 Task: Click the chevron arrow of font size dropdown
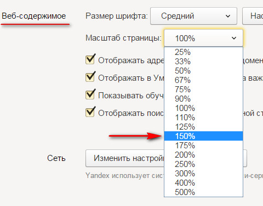click(x=228, y=16)
